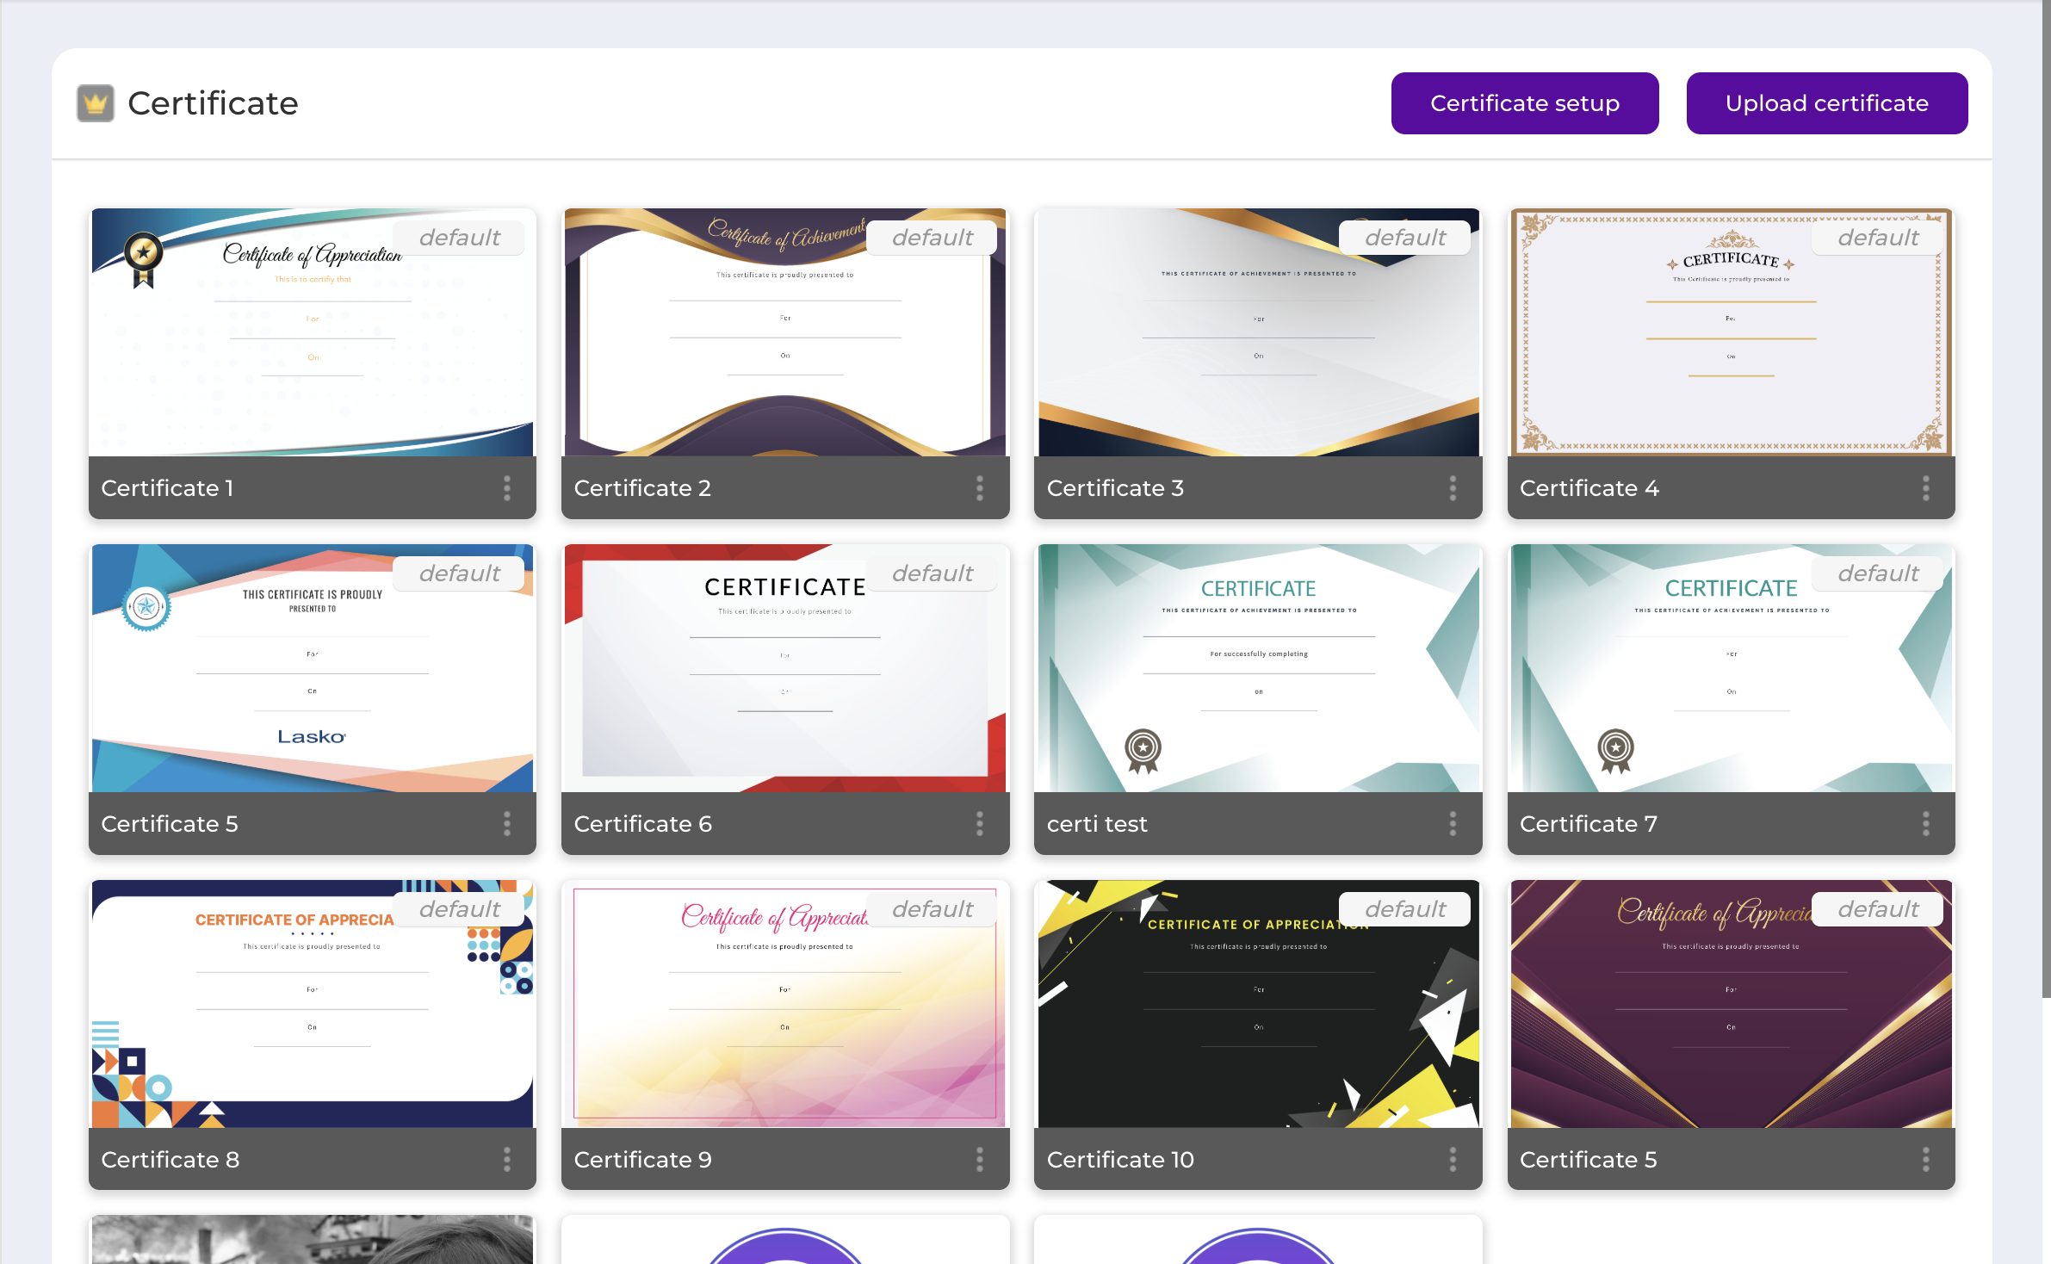The height and width of the screenshot is (1264, 2051).
Task: Click the page vertical scrollbar
Action: point(2046,499)
